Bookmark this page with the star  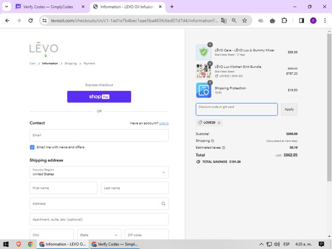point(244,21)
